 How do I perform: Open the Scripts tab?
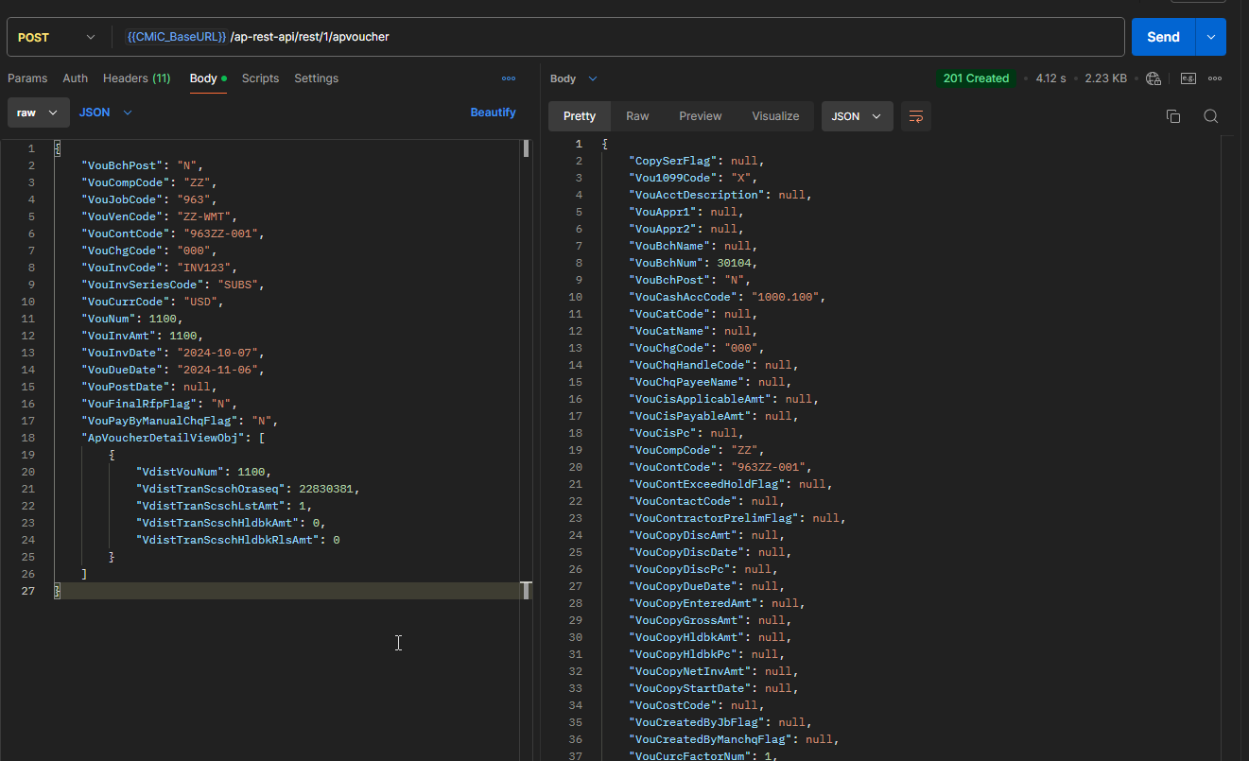point(260,78)
